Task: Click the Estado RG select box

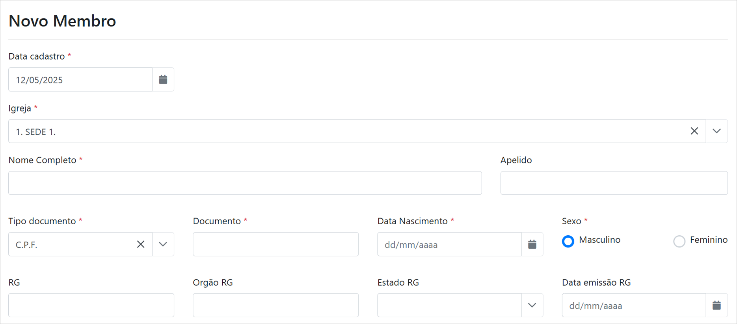Action: coord(449,305)
